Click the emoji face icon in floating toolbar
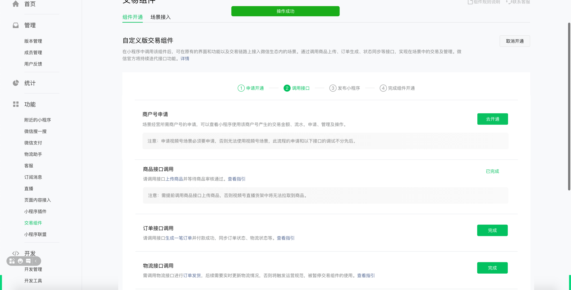 click(20, 261)
